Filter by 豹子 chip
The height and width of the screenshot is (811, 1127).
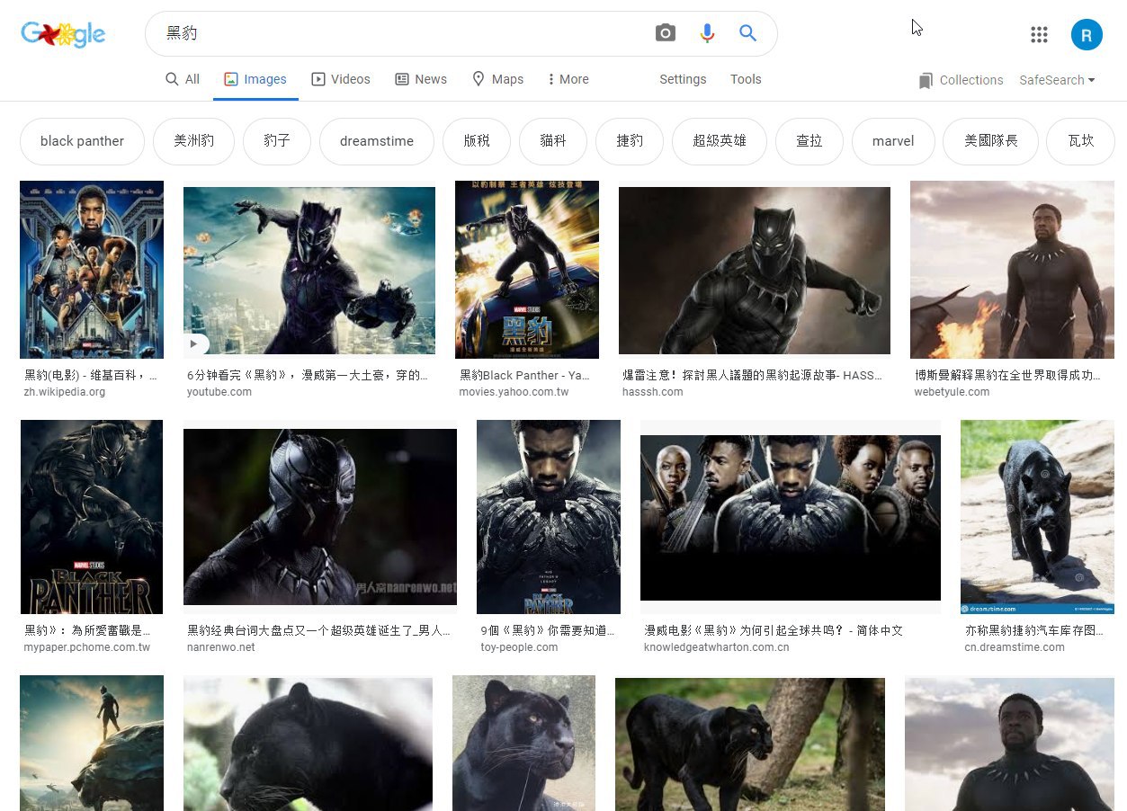point(277,141)
